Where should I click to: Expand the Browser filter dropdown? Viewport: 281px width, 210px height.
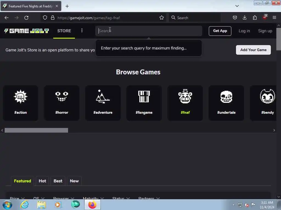[64, 198]
